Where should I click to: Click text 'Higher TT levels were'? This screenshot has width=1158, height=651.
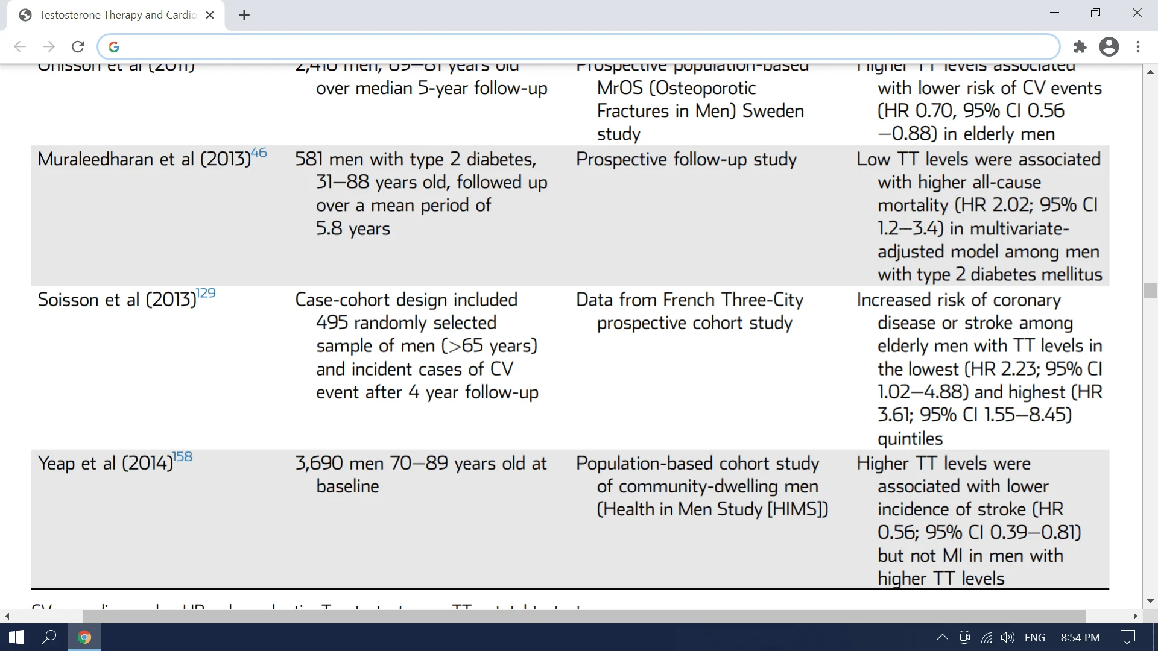pyautogui.click(x=944, y=464)
